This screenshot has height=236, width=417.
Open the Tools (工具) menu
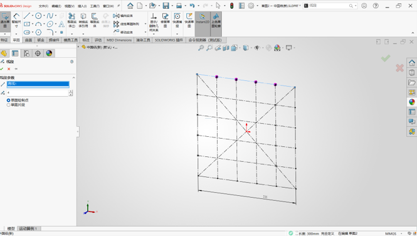tap(95, 6)
